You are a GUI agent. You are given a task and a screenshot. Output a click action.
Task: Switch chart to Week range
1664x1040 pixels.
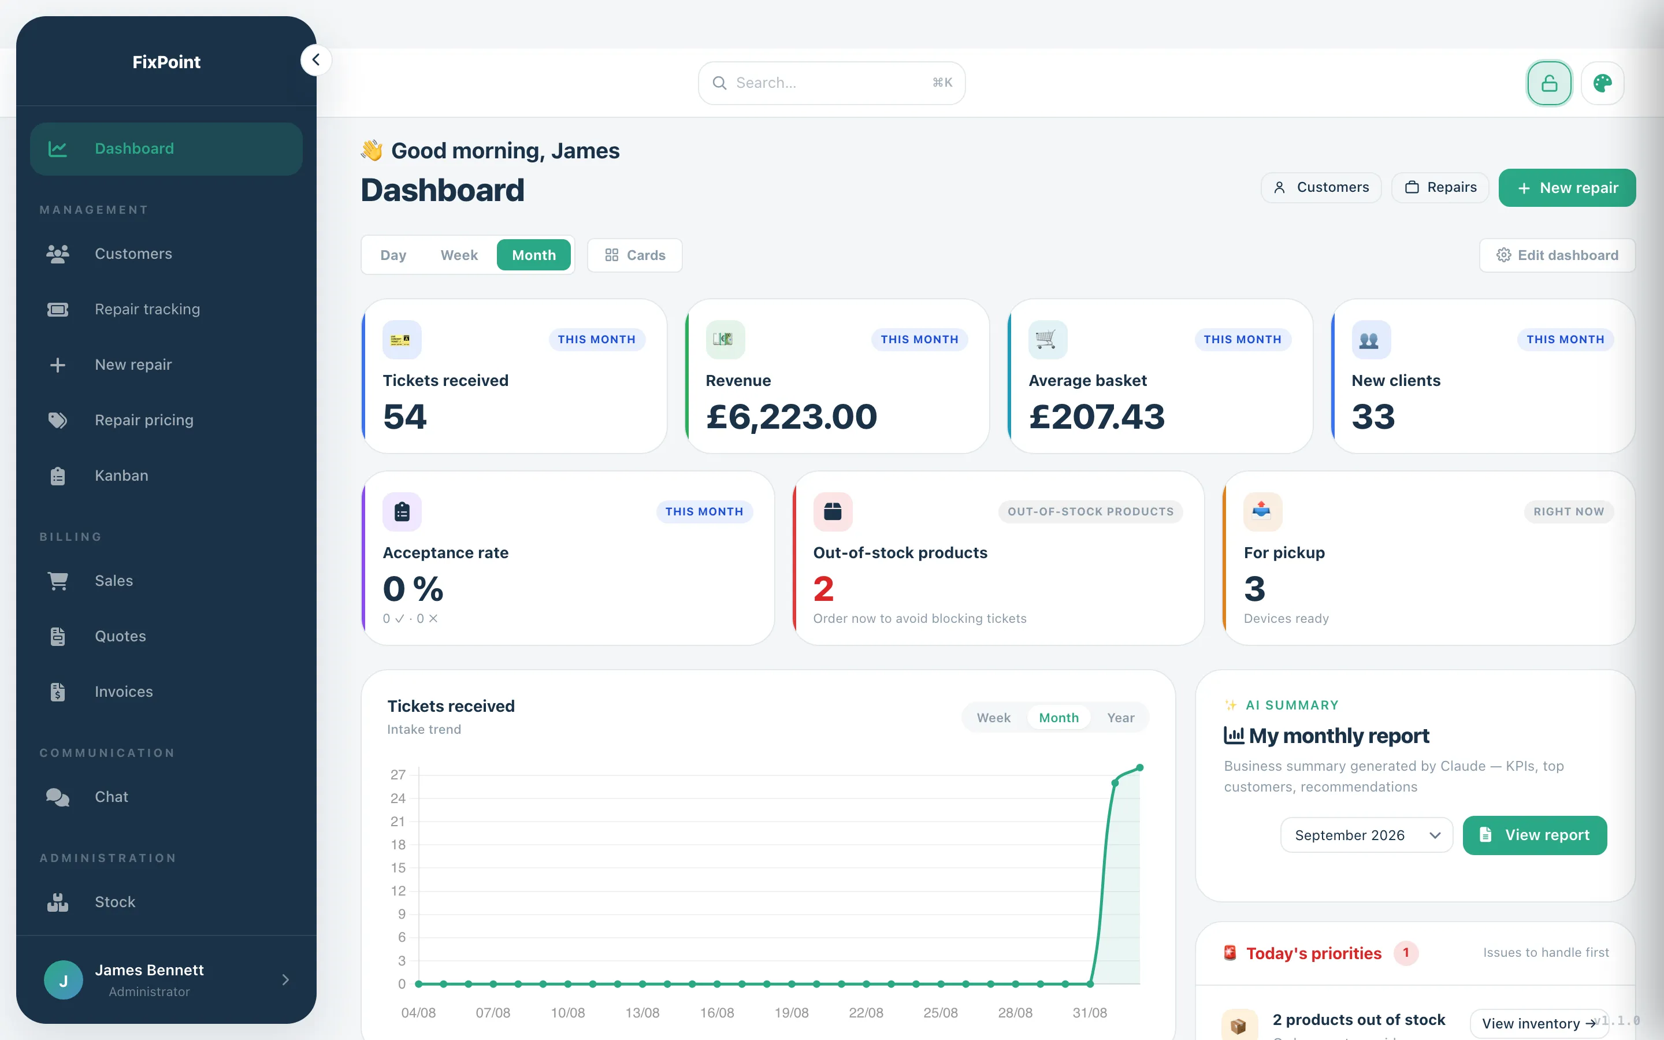(994, 718)
